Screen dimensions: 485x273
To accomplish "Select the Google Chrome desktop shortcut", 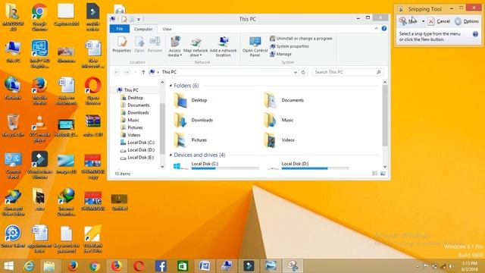I will click(39, 17).
